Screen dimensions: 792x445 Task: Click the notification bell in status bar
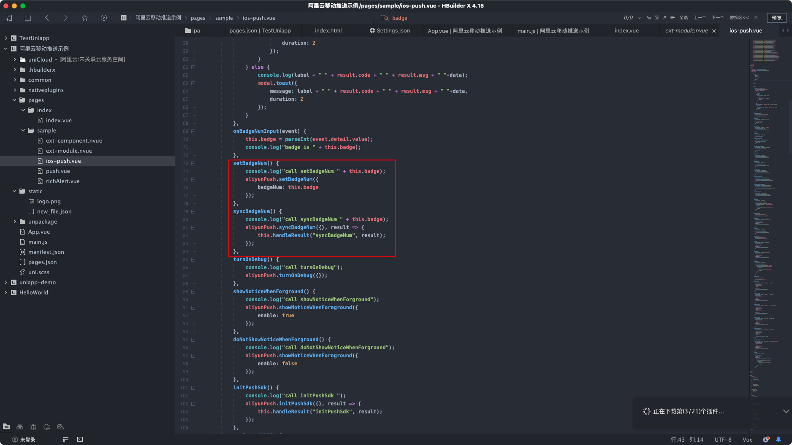(x=778, y=440)
